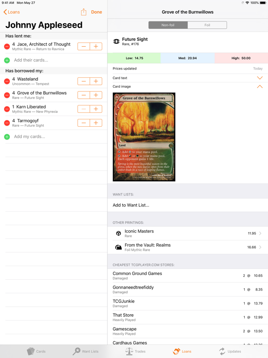
Task: Increase Karn Liberated quantity
Action: point(96,109)
